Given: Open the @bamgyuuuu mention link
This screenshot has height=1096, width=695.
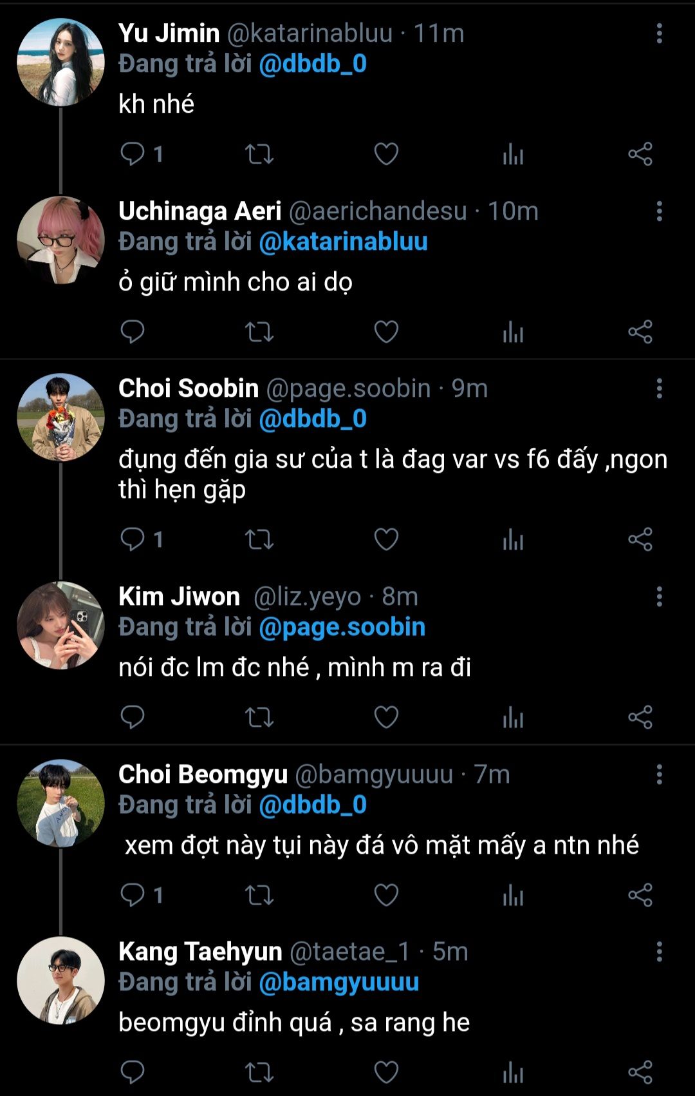Looking at the screenshot, I should click(x=338, y=982).
